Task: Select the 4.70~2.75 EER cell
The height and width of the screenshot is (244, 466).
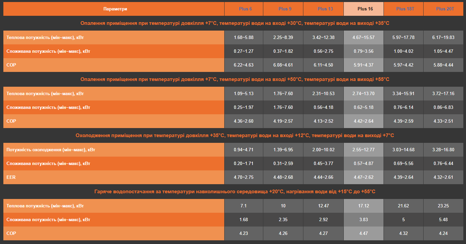Action: [243, 177]
